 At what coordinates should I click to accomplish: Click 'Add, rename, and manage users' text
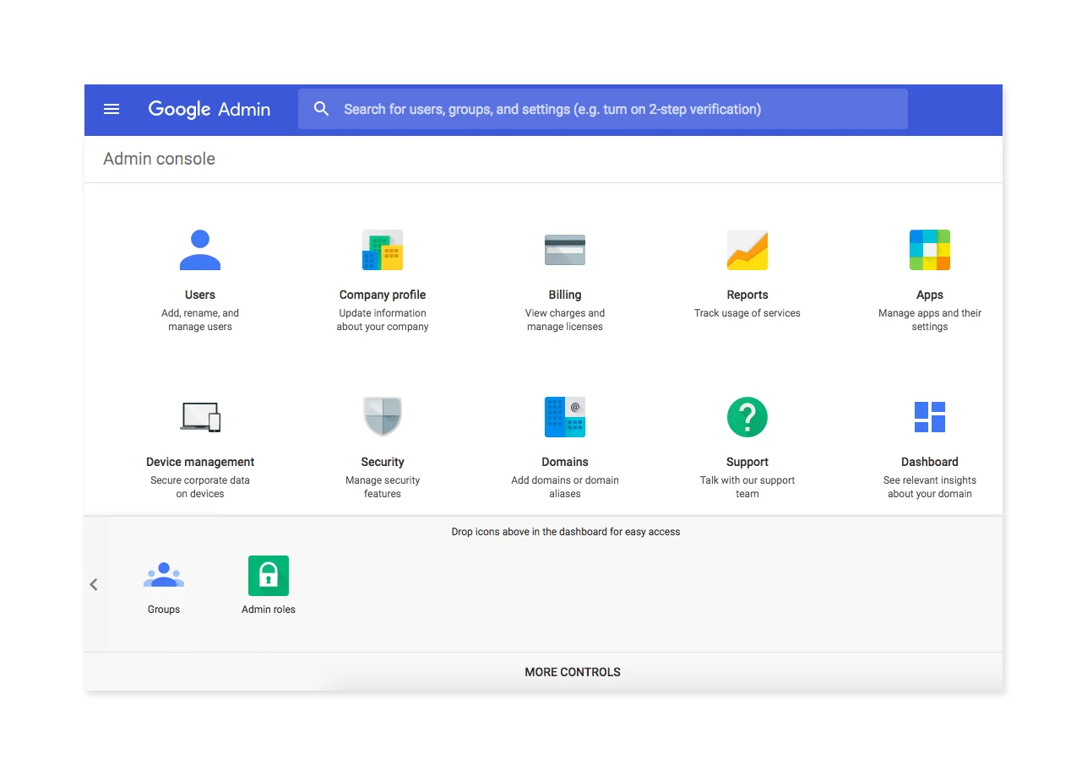200,320
